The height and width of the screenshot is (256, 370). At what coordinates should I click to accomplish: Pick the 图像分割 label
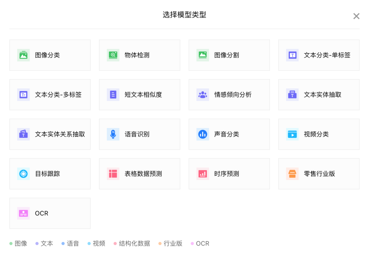pos(227,55)
